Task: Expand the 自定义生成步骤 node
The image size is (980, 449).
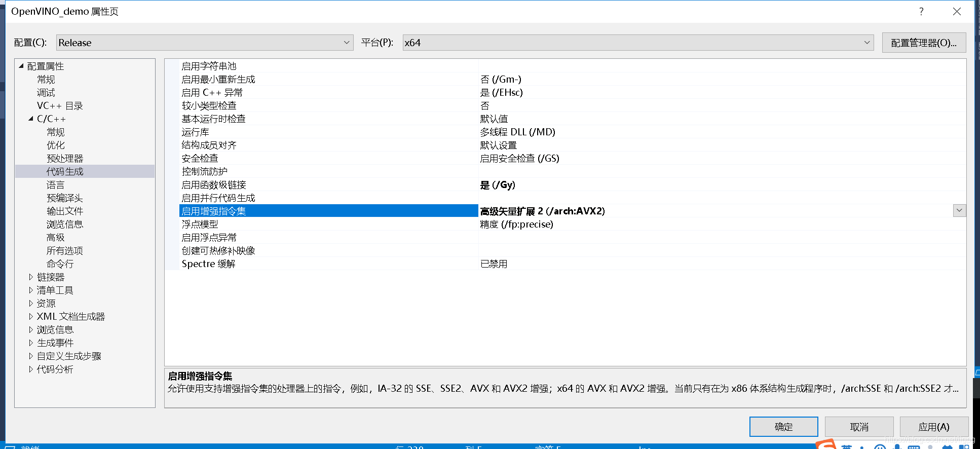Action: tap(31, 356)
